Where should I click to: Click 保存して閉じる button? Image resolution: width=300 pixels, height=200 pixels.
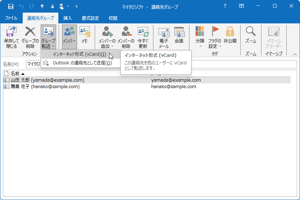[x=12, y=37]
